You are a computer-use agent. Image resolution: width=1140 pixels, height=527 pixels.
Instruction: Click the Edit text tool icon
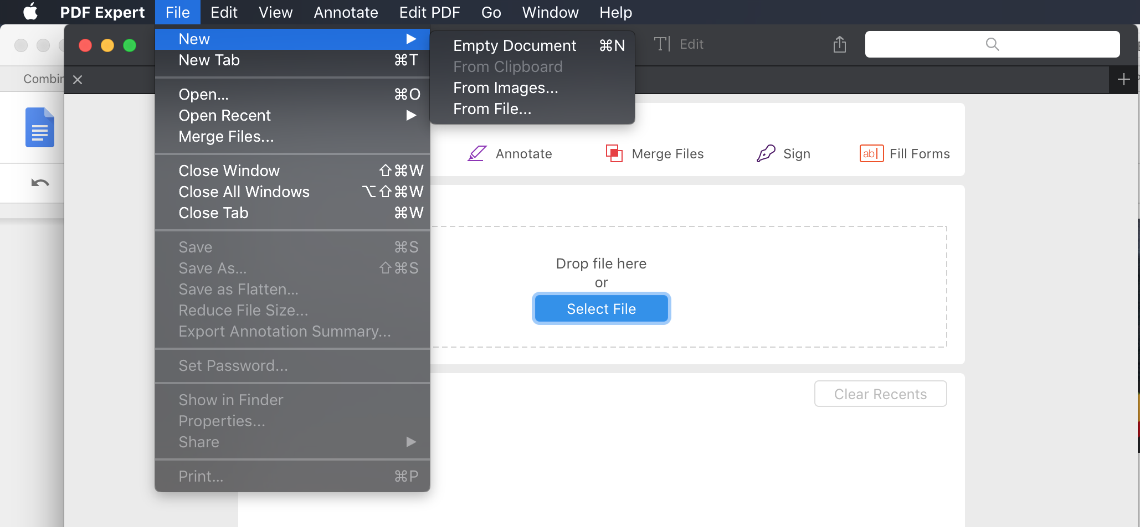pyautogui.click(x=662, y=44)
